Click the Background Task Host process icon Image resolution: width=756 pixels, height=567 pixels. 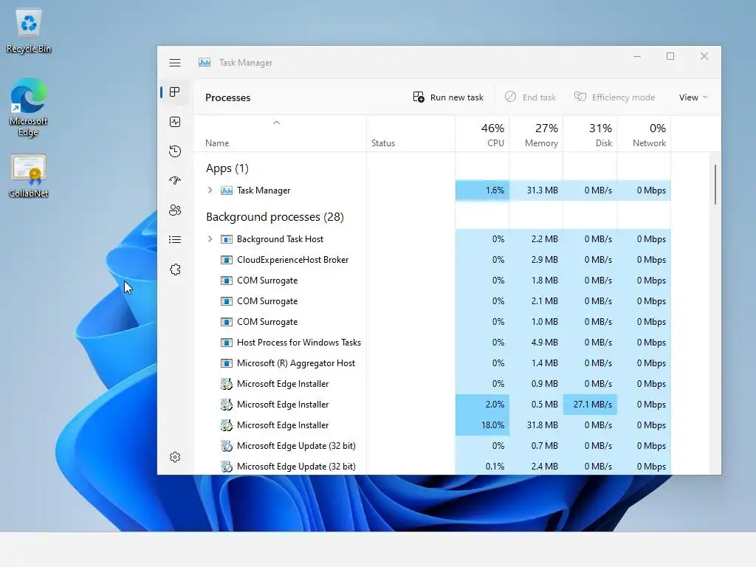(226, 239)
